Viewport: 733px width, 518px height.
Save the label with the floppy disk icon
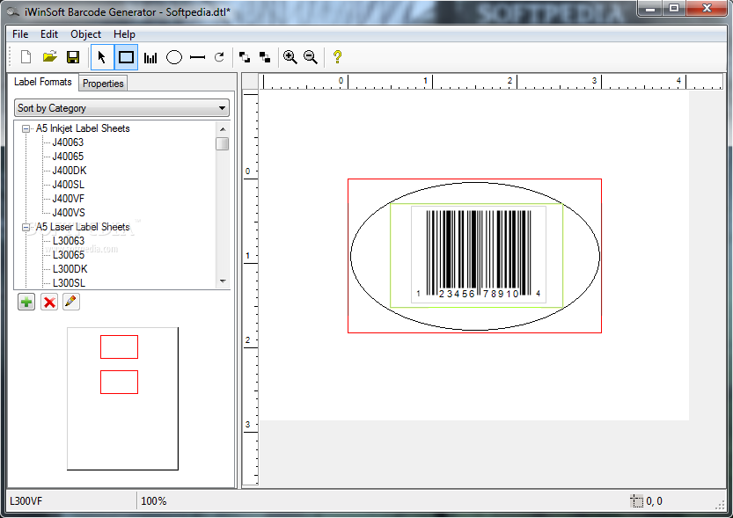73,57
